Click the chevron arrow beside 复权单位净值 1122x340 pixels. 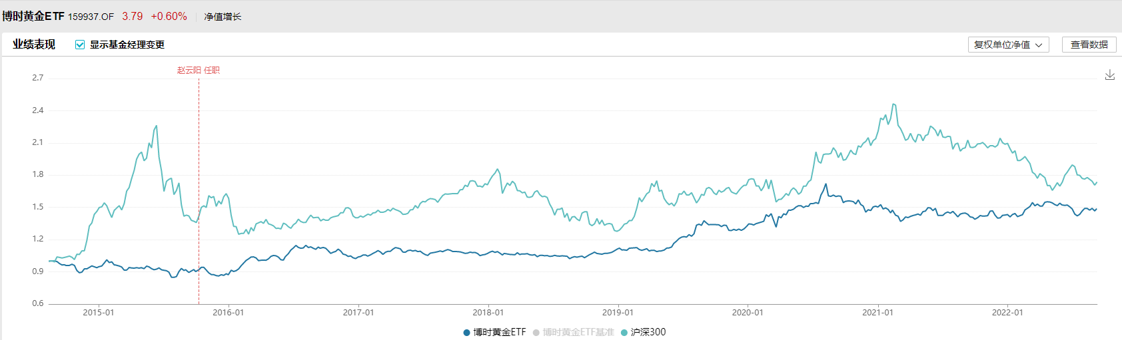tap(1039, 45)
